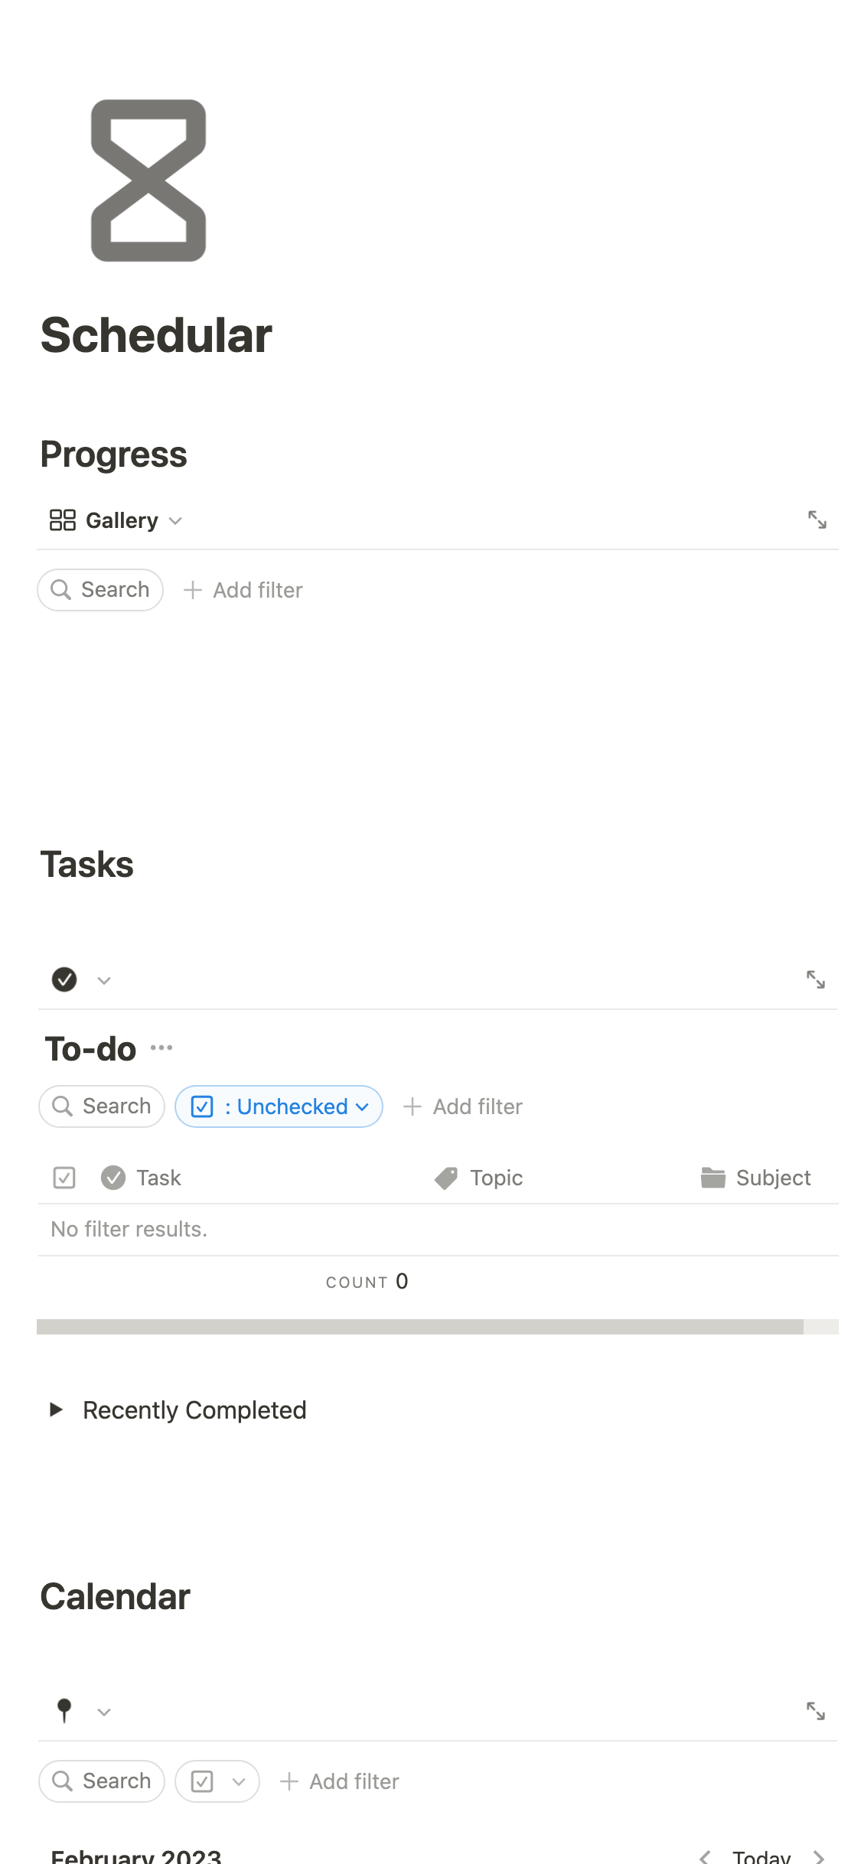Open the Calendar view switcher chevron

click(x=104, y=1712)
